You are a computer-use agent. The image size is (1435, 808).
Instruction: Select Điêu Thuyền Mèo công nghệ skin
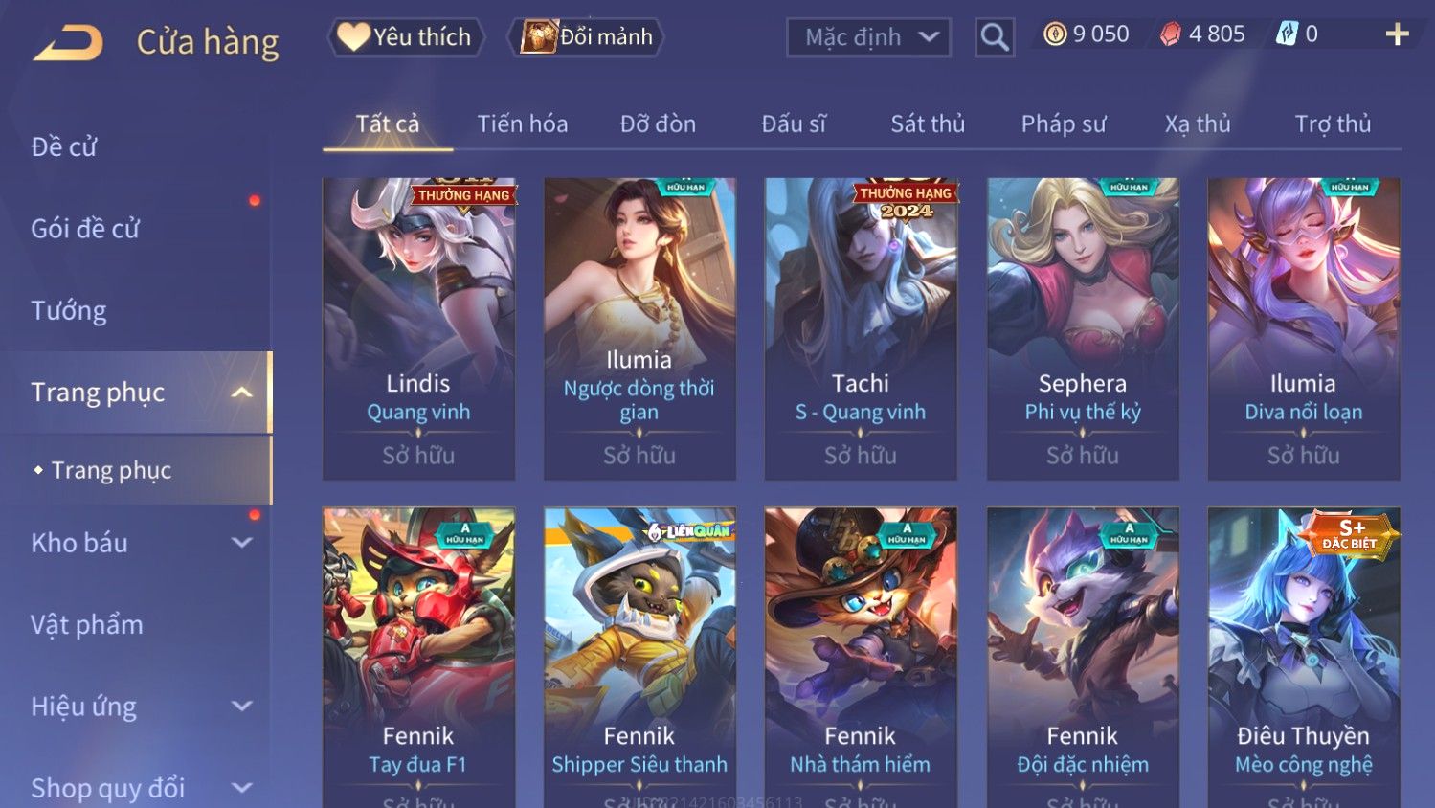pyautogui.click(x=1304, y=658)
